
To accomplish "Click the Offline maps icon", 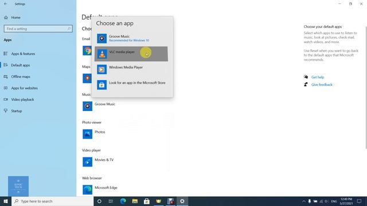I will coord(6,76).
